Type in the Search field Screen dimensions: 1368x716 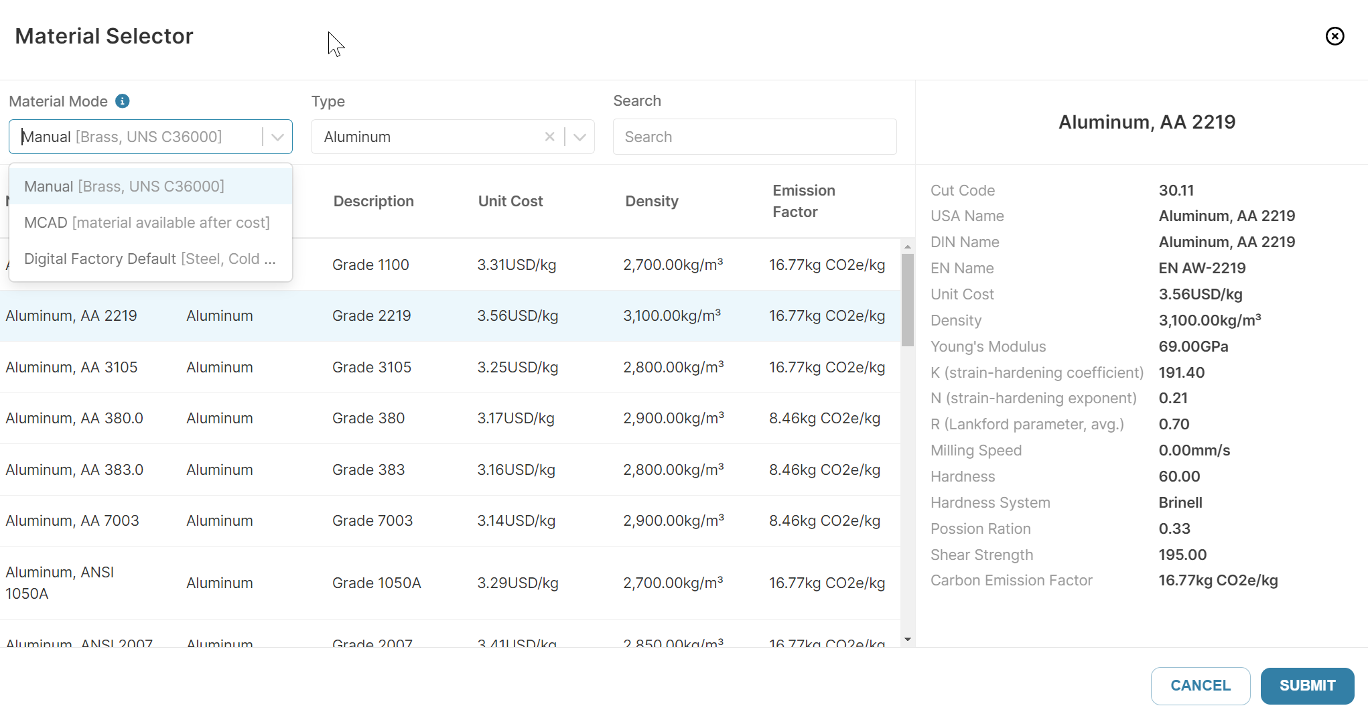754,137
